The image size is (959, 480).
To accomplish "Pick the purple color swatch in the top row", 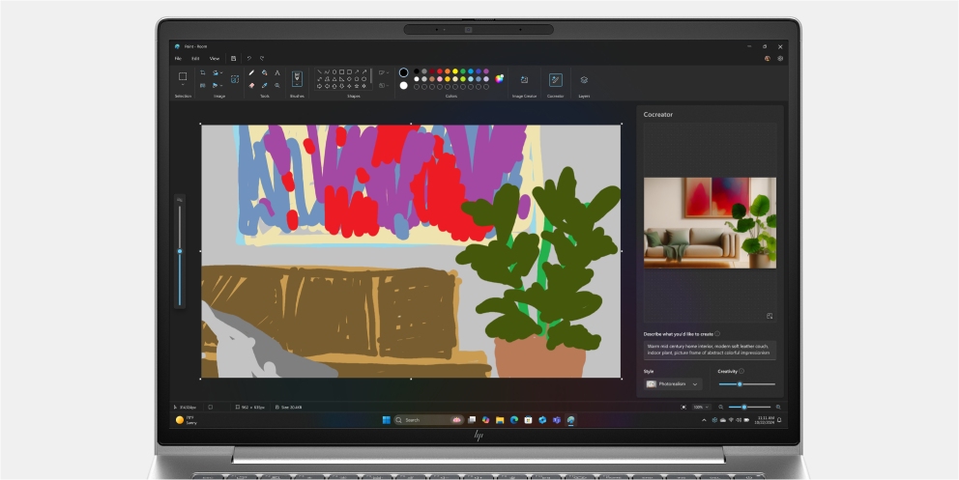I will click(x=486, y=71).
